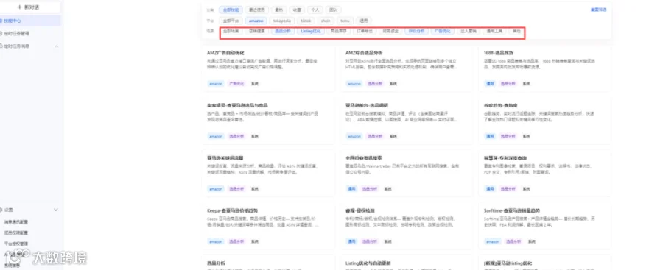The image size is (663, 270).
Task: Filter by 最热 category
Action: tap(278, 10)
